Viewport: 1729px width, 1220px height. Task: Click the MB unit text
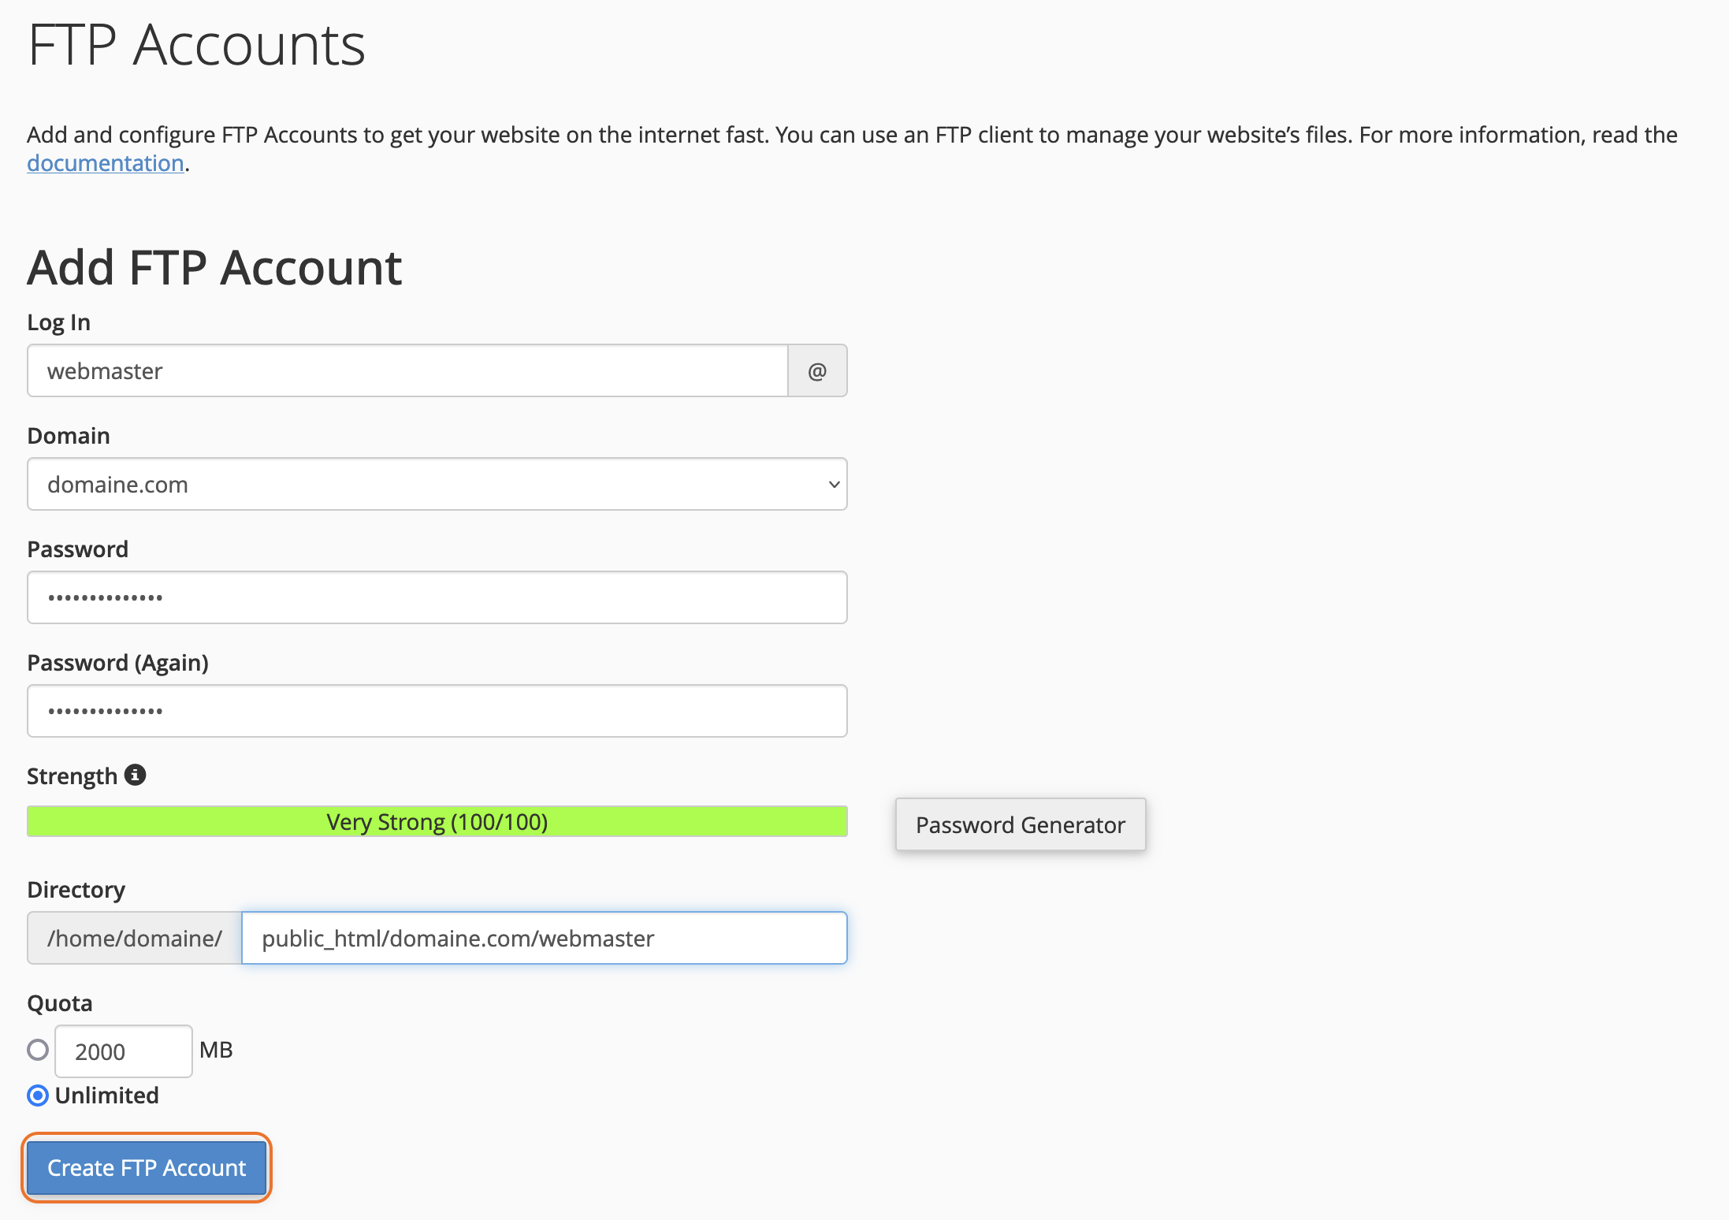click(216, 1050)
